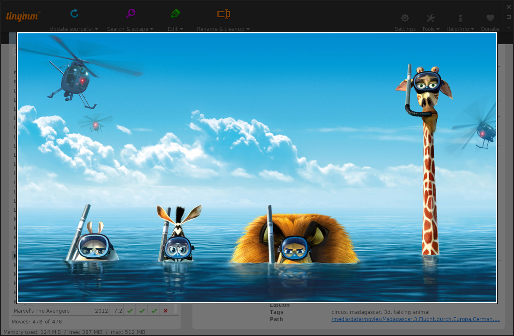
Task: Click the Madagascar artwork preview image
Action: click(x=257, y=168)
